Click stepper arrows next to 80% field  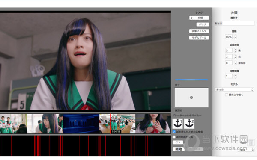[235, 37]
